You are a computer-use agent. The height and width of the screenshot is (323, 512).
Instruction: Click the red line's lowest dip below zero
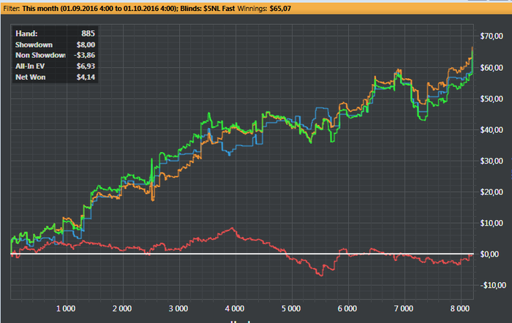(321, 275)
